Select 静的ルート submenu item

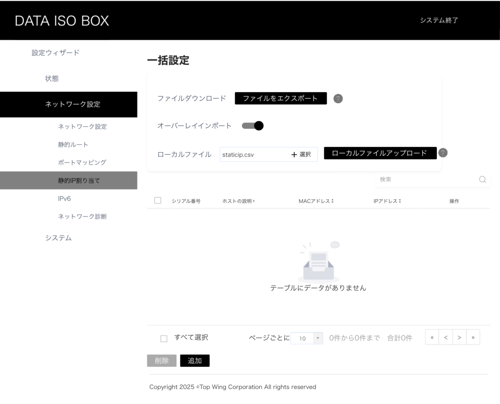pyautogui.click(x=73, y=145)
